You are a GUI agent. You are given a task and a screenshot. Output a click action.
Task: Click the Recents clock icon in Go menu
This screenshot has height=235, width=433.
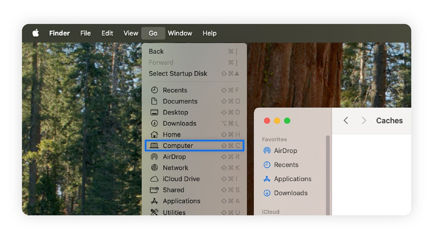tap(155, 90)
